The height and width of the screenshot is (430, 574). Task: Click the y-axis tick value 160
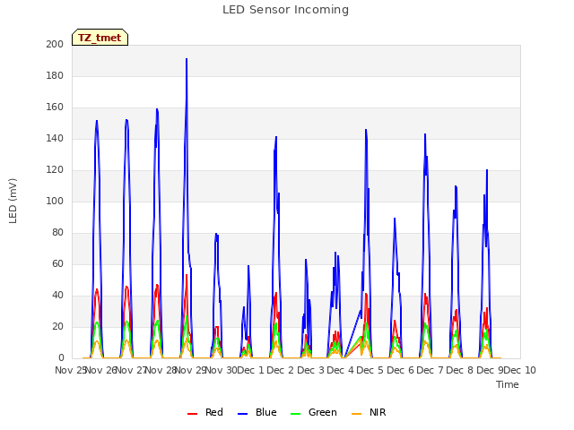[55, 107]
